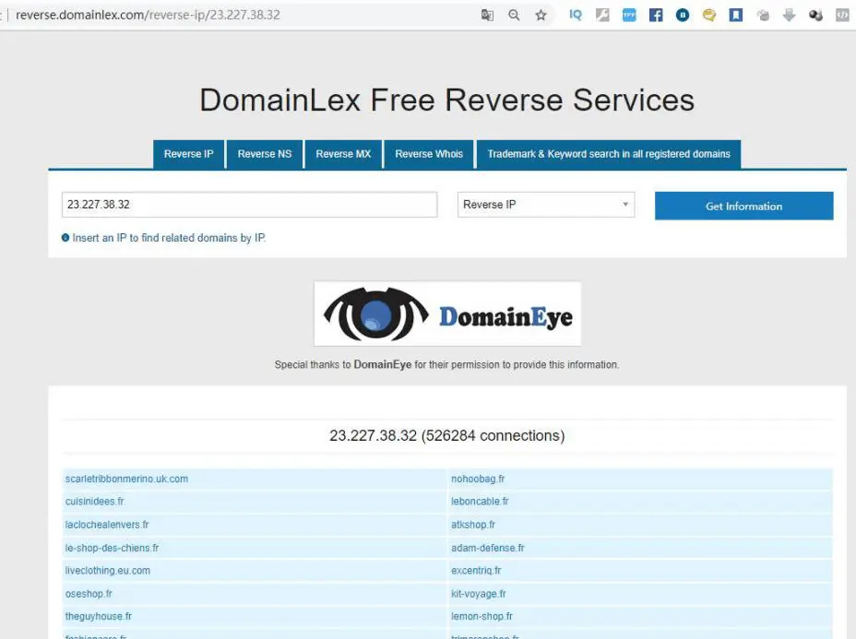Open the IQ browser extension
Viewport: 856px width, 639px height.
[x=576, y=15]
